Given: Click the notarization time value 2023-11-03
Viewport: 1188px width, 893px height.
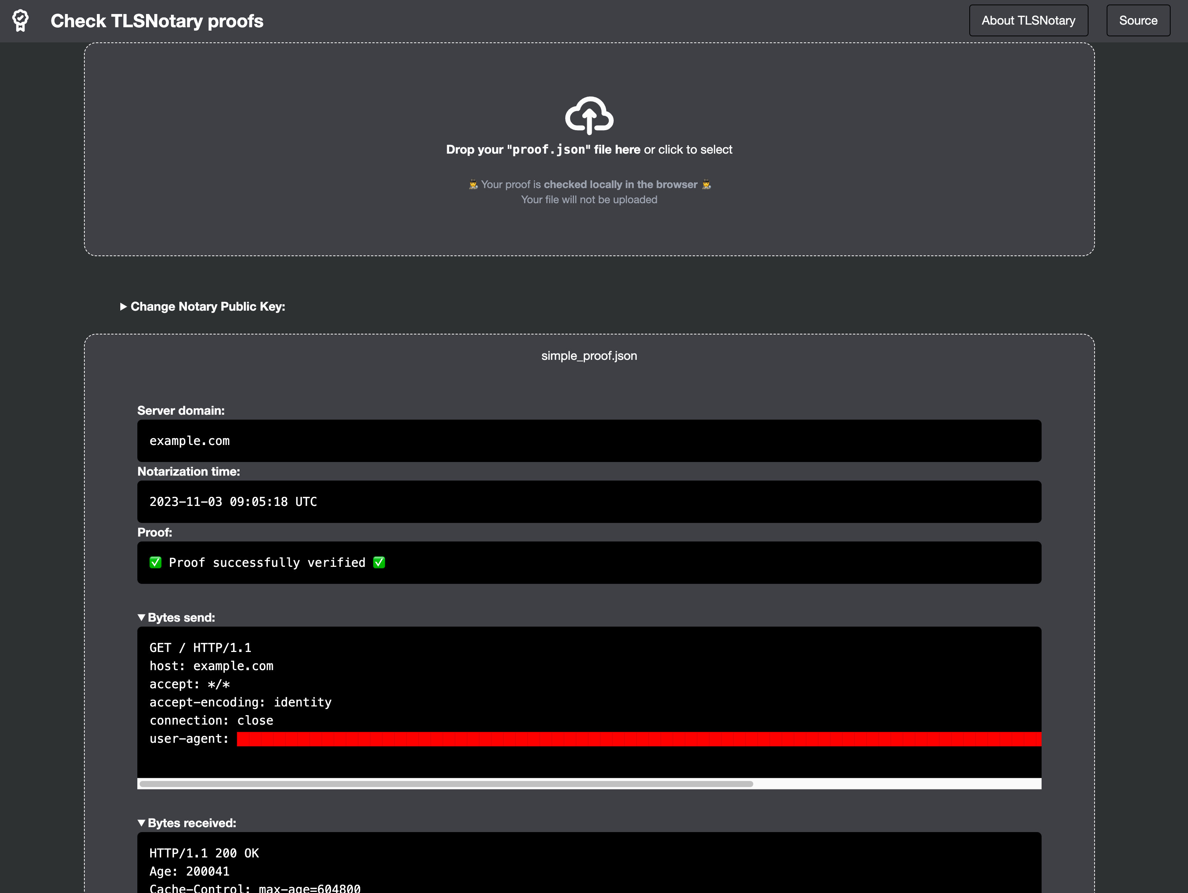Looking at the screenshot, I should [x=233, y=501].
